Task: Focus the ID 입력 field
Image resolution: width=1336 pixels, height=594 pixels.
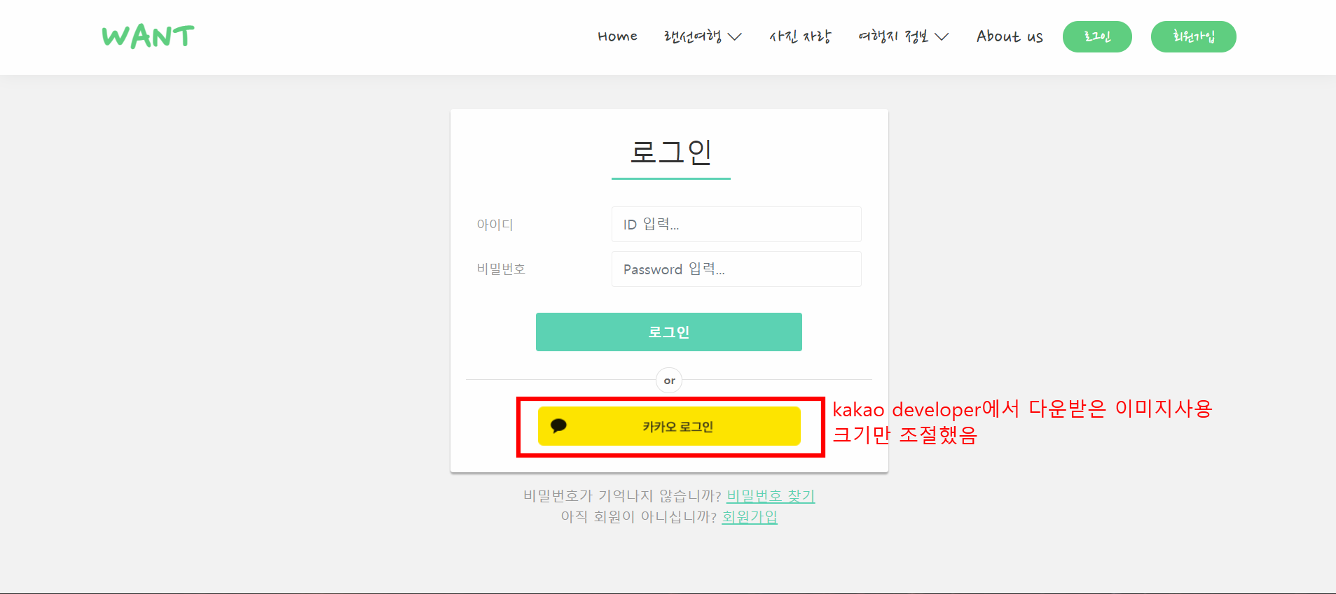Action: click(736, 224)
